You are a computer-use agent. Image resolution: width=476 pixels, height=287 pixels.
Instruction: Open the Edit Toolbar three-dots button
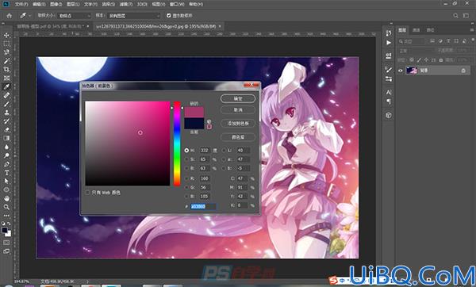coord(6,216)
